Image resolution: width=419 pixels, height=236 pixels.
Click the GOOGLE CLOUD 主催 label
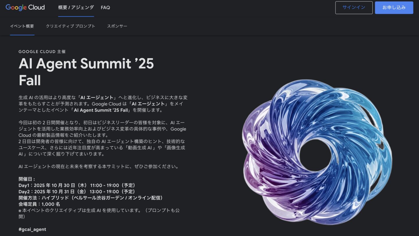coord(42,52)
